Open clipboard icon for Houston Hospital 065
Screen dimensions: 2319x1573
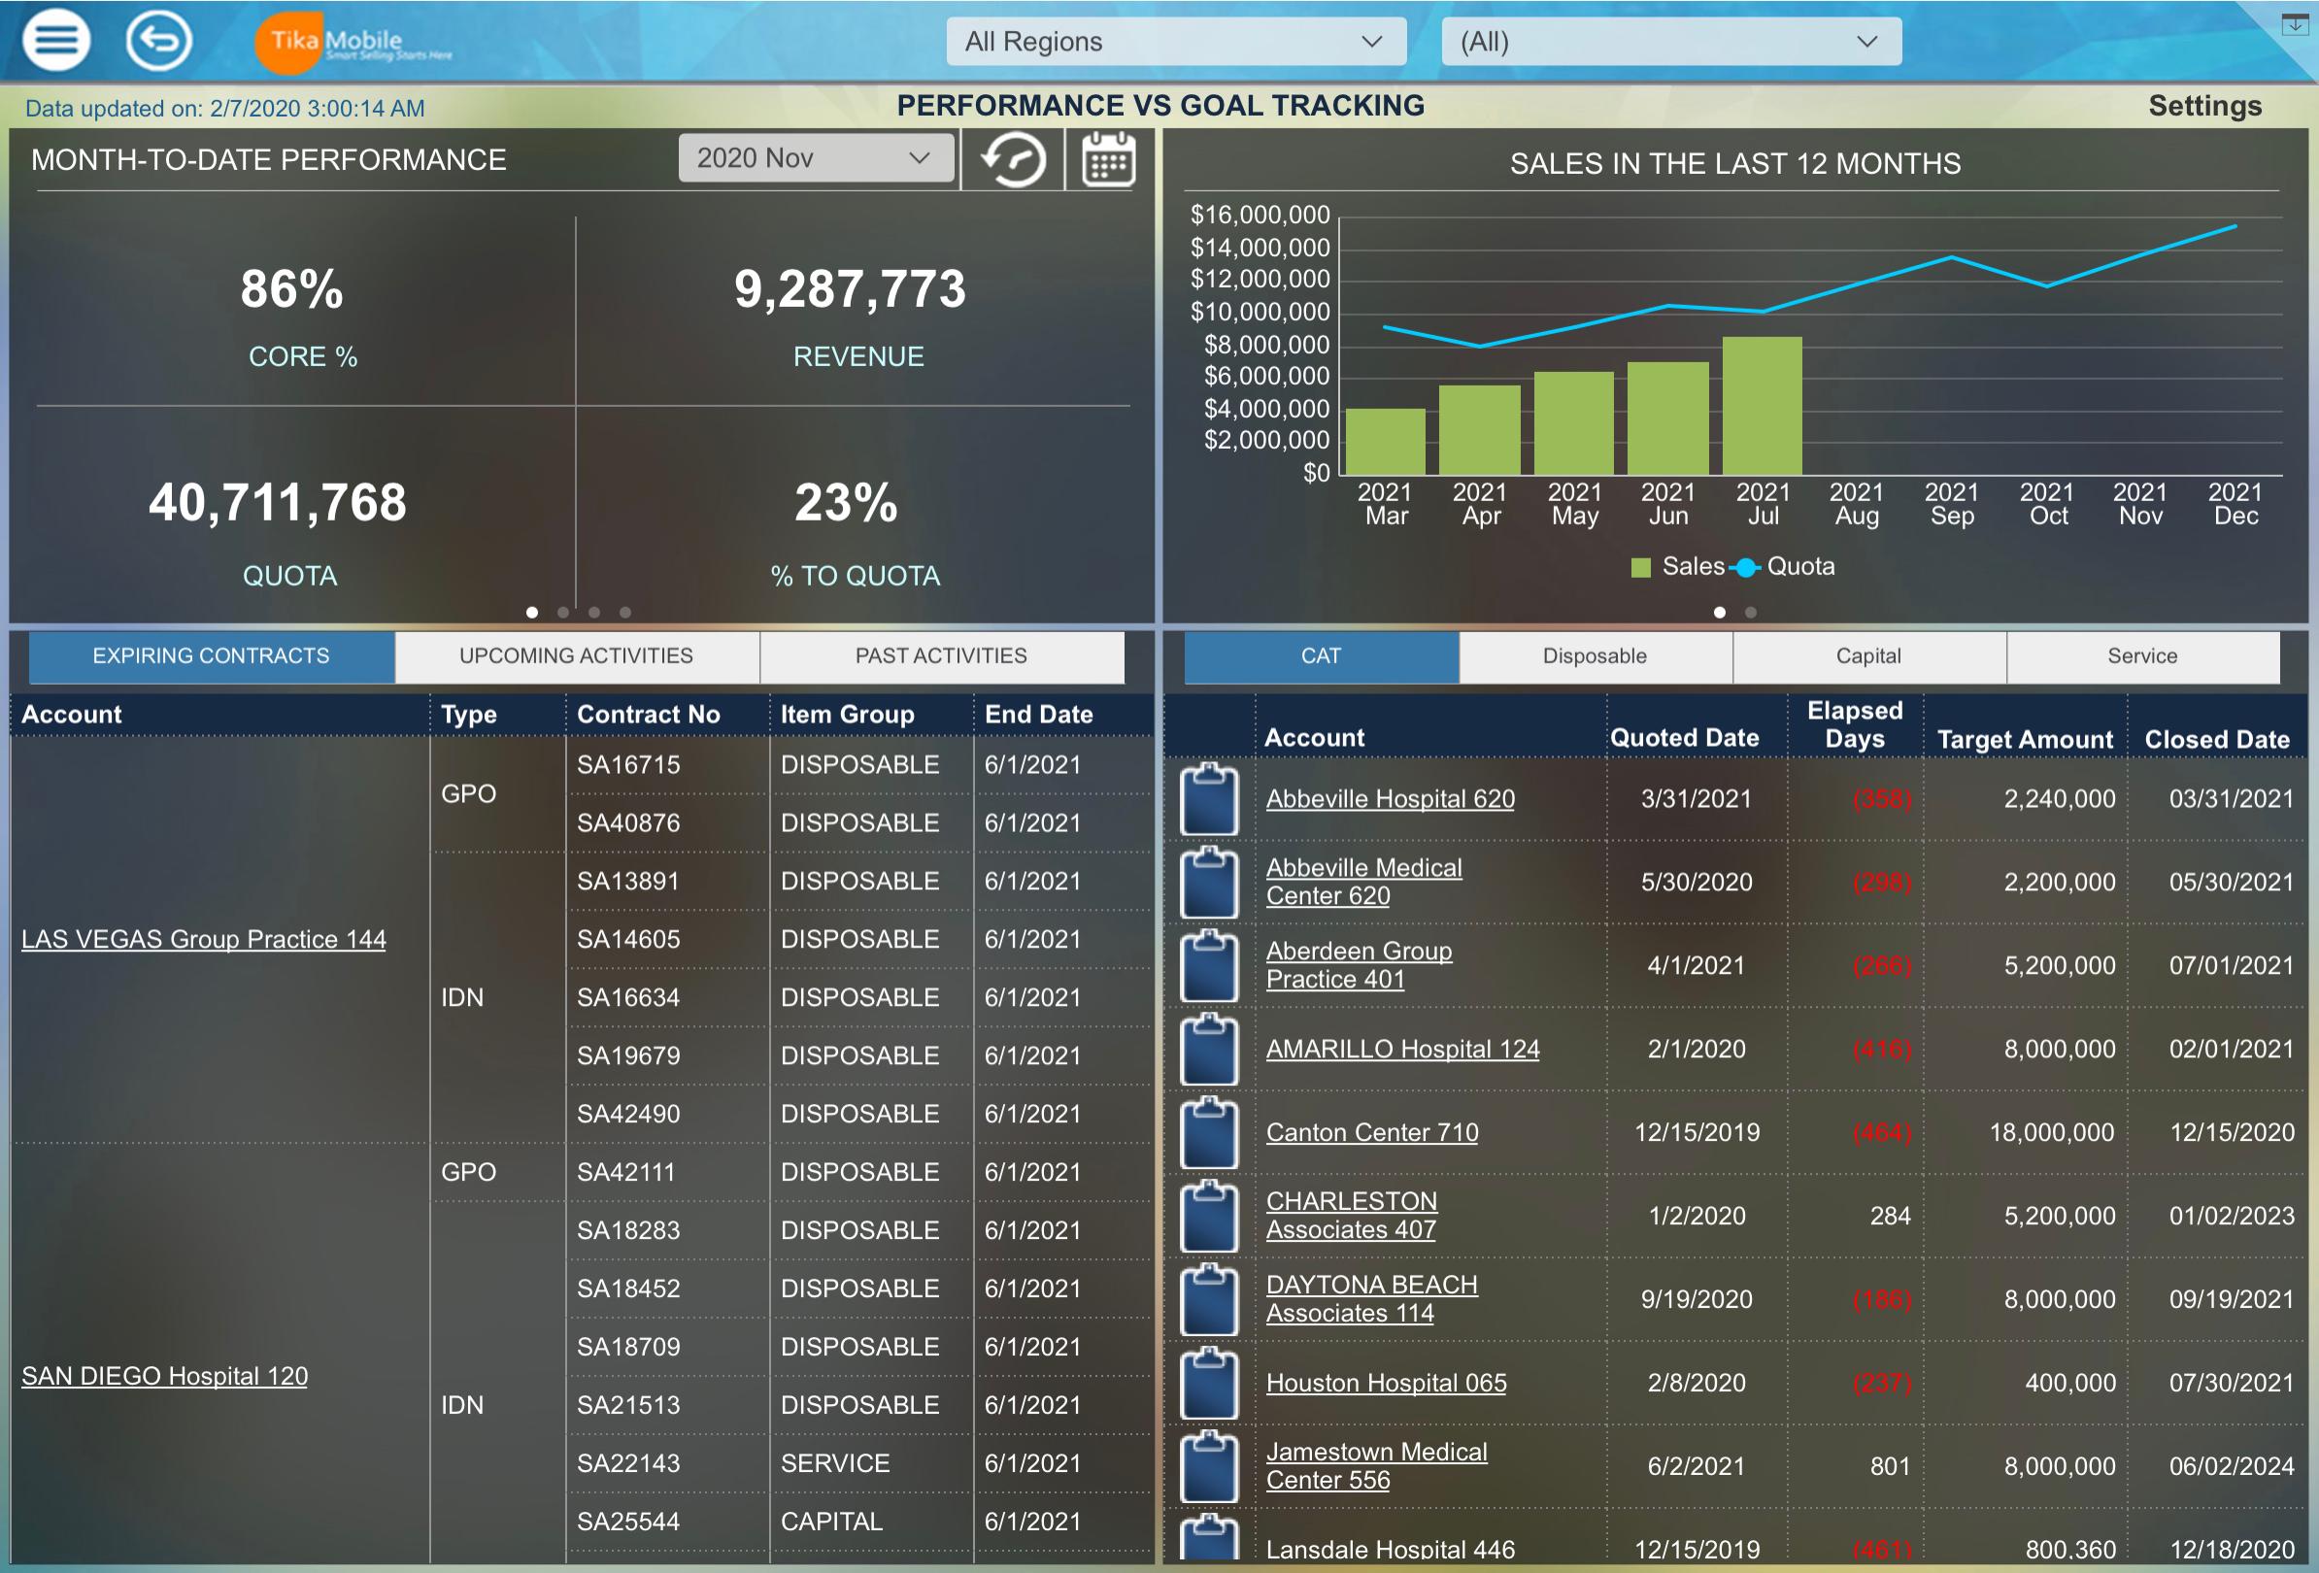coord(1209,1384)
